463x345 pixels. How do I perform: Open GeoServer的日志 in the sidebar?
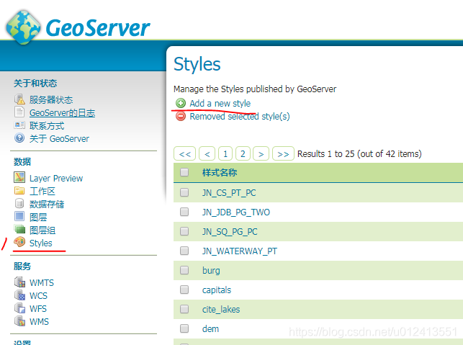point(63,113)
